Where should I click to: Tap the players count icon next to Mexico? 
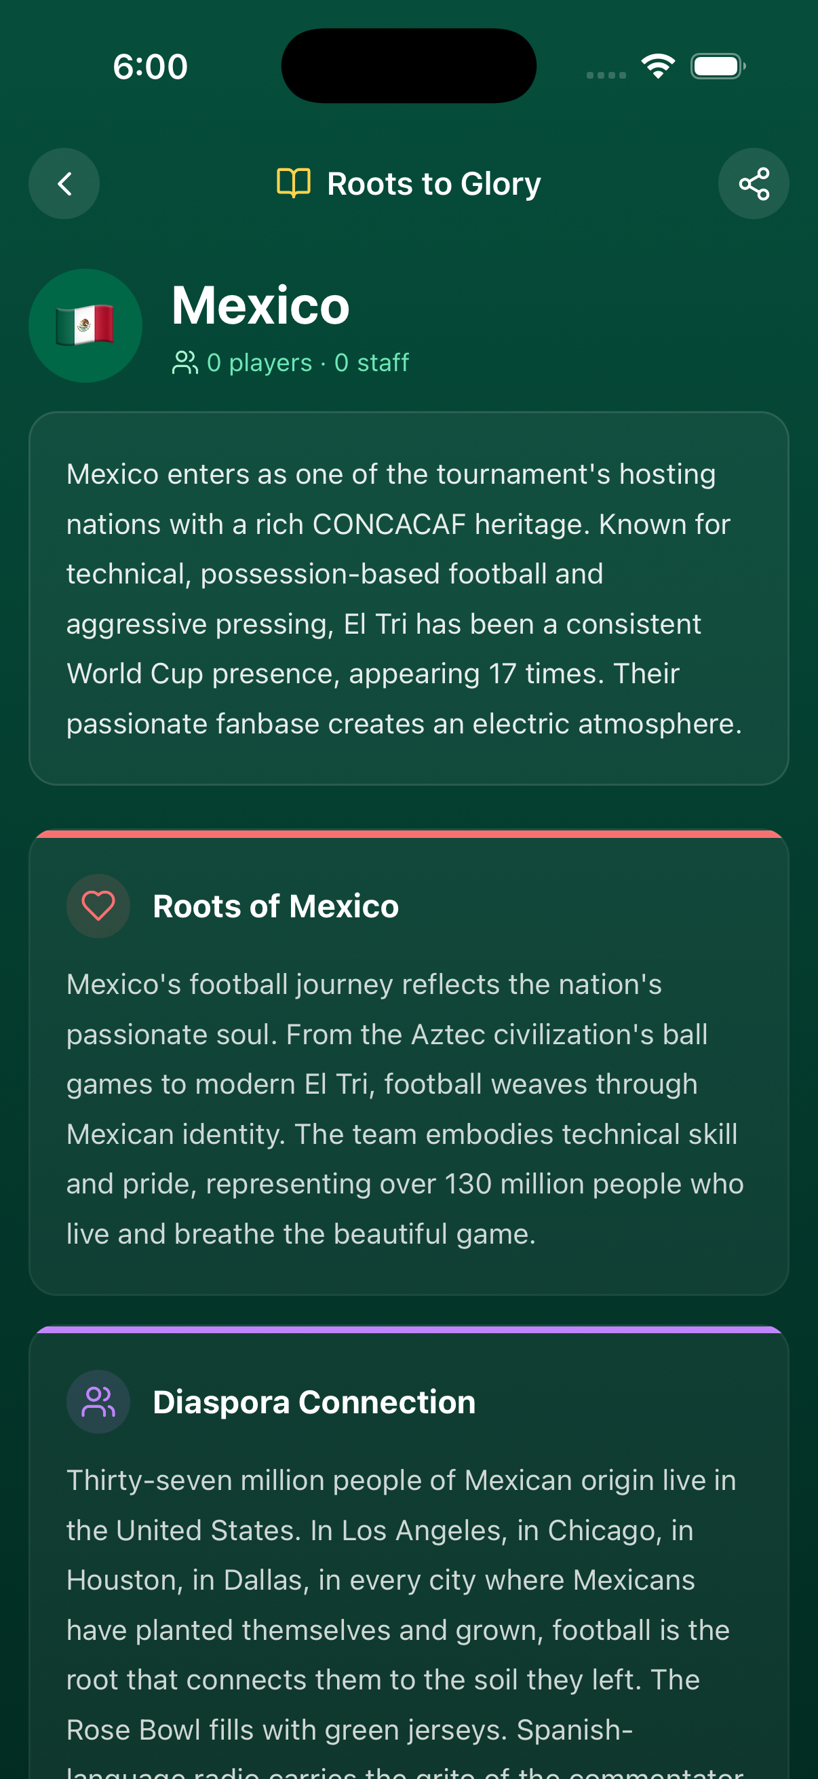point(184,362)
